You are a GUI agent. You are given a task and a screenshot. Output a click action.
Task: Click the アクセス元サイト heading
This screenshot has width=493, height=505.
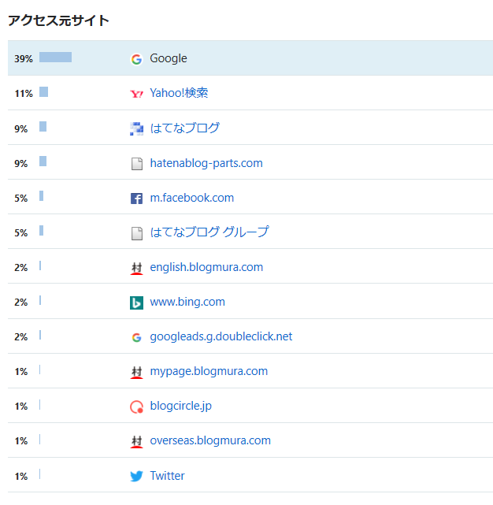coord(58,20)
